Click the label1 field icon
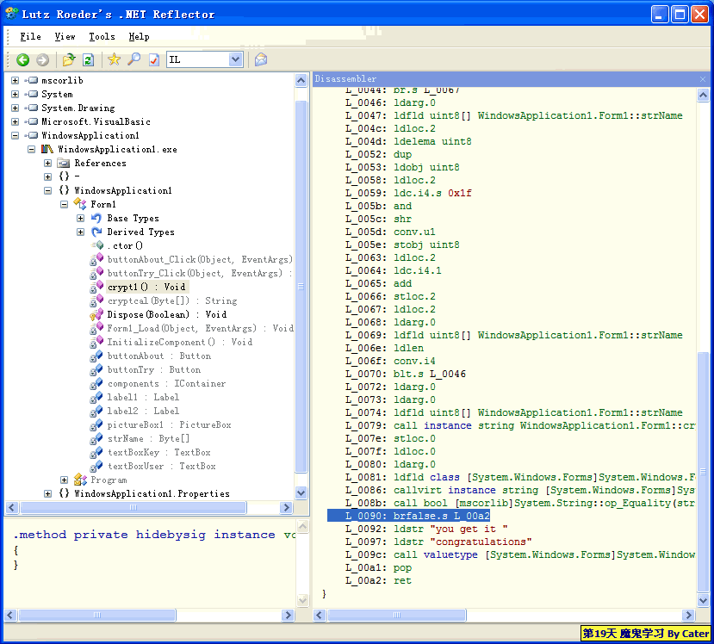Image resolution: width=714 pixels, height=644 pixels. coord(96,397)
